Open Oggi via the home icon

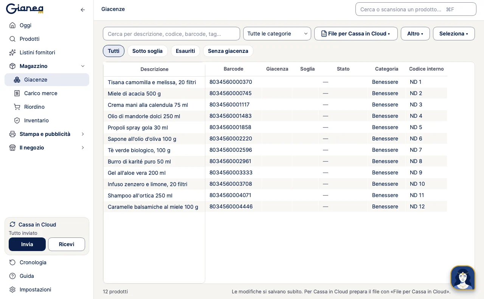pyautogui.click(x=12, y=25)
